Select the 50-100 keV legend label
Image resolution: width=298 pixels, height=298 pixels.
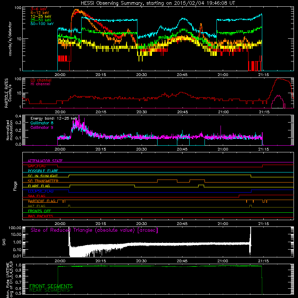(x=42, y=24)
